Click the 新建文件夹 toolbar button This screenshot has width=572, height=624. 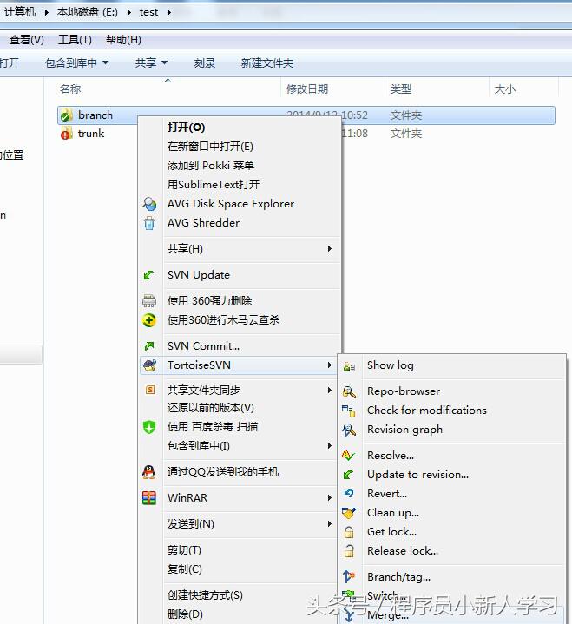click(x=267, y=62)
